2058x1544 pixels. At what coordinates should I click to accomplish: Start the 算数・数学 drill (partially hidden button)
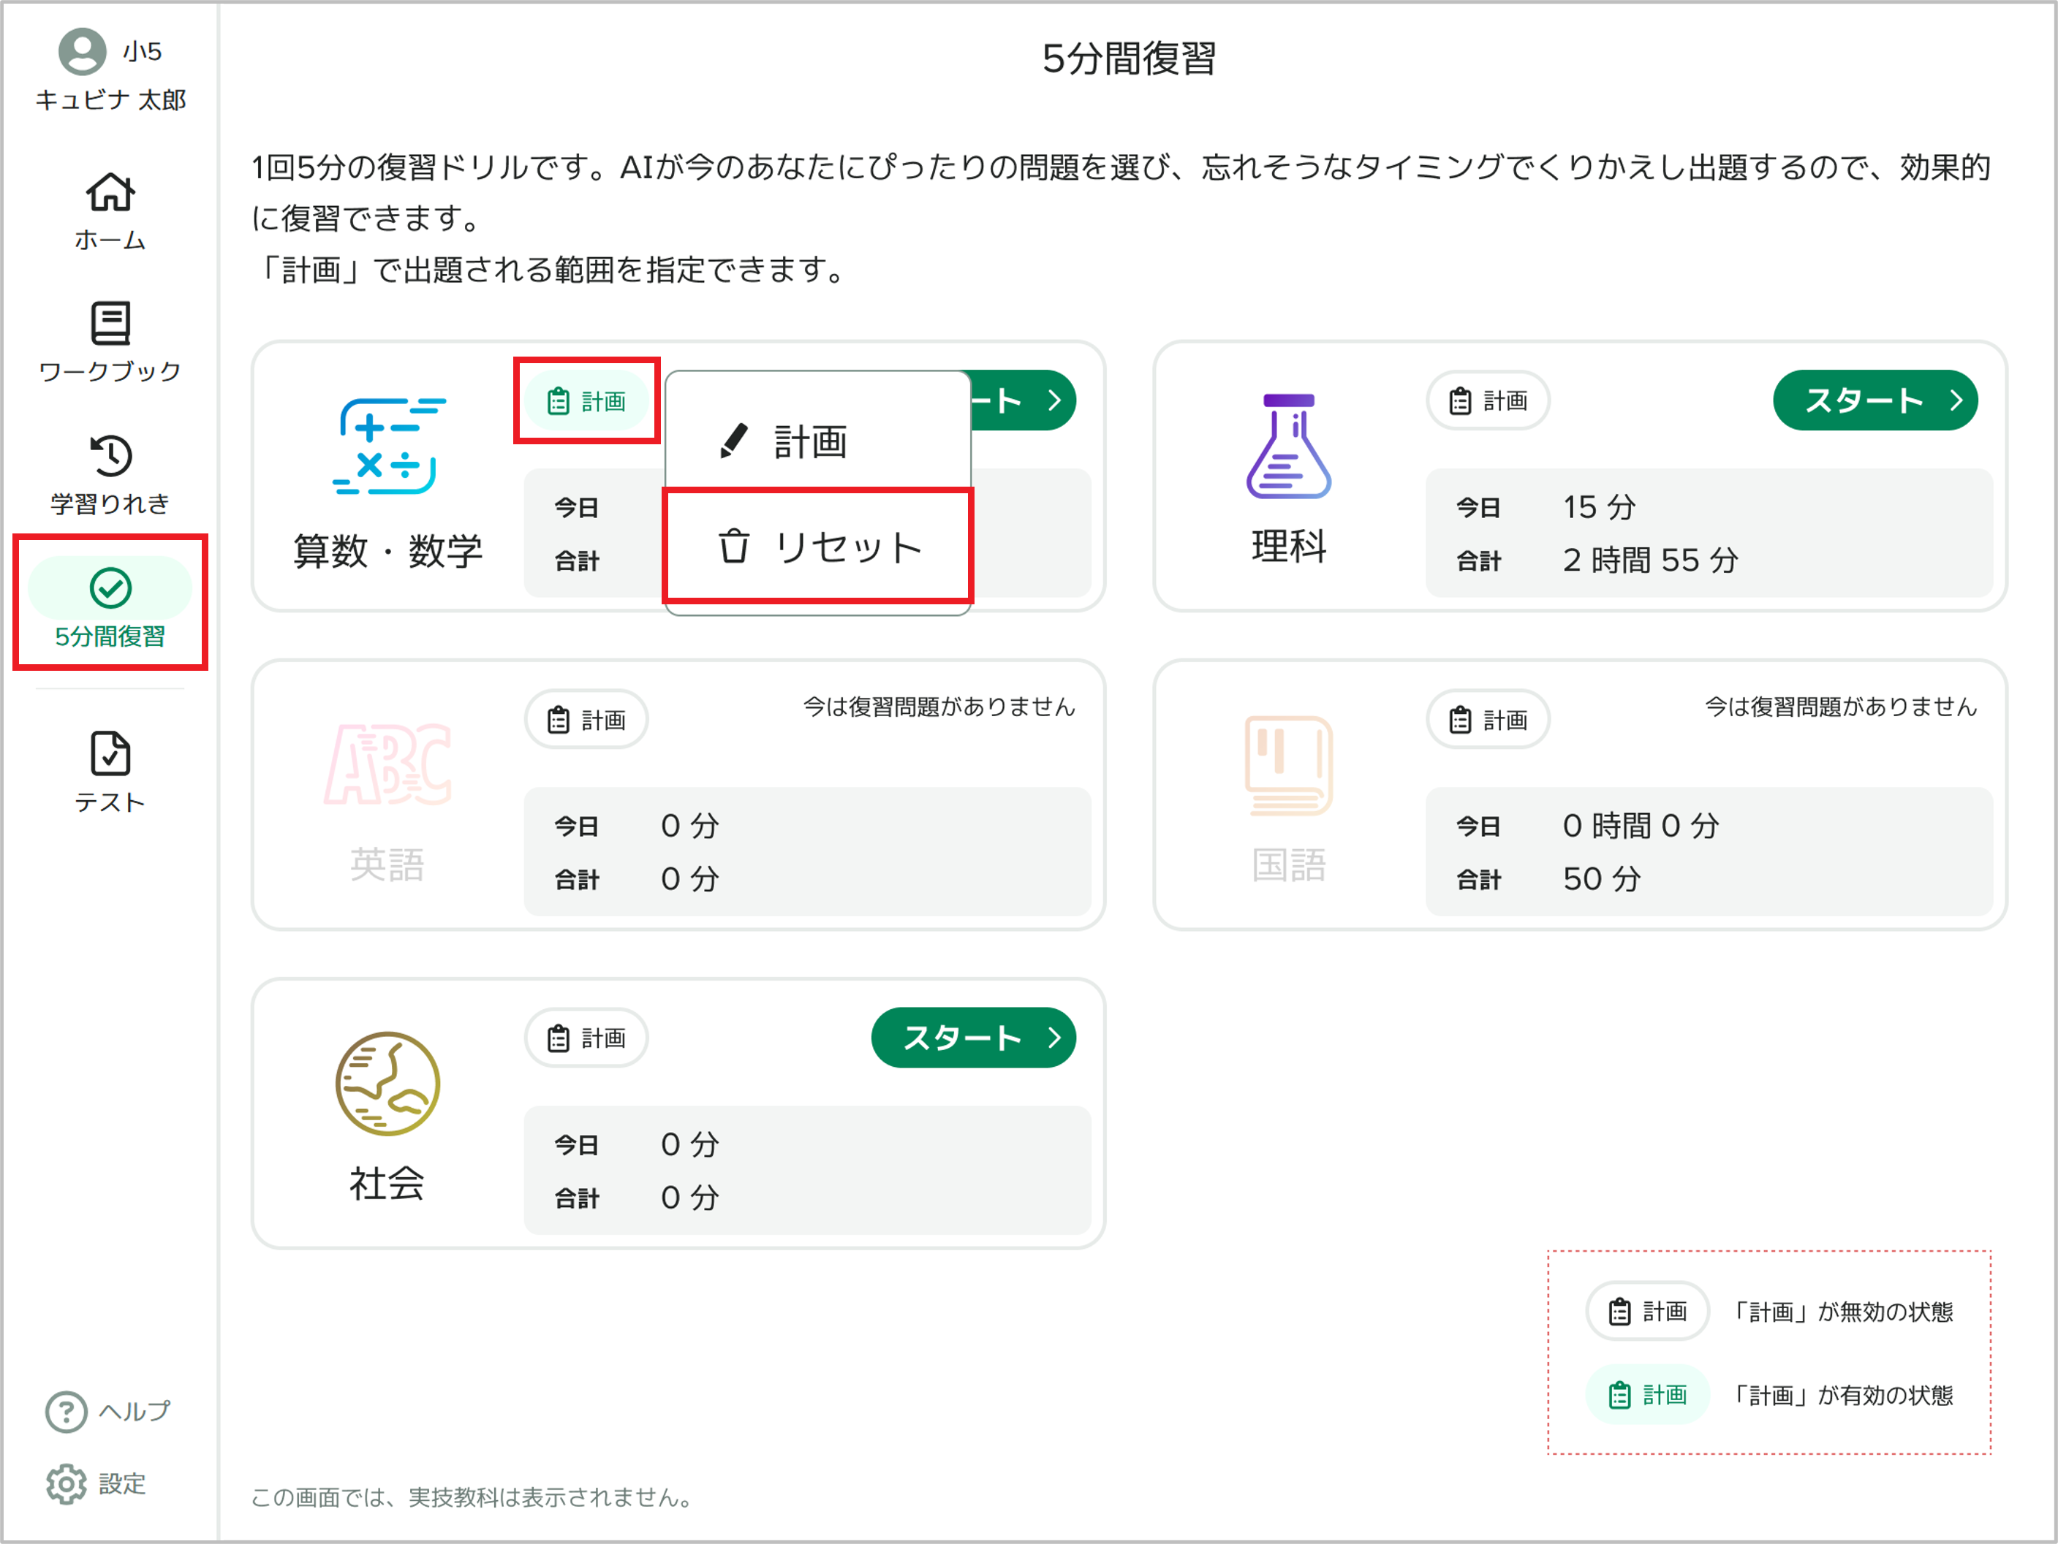click(1024, 401)
